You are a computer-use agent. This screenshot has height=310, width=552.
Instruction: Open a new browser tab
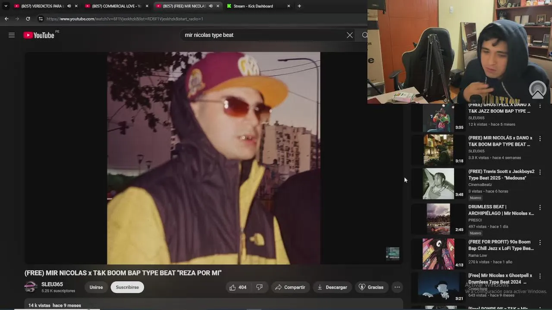[x=299, y=6]
